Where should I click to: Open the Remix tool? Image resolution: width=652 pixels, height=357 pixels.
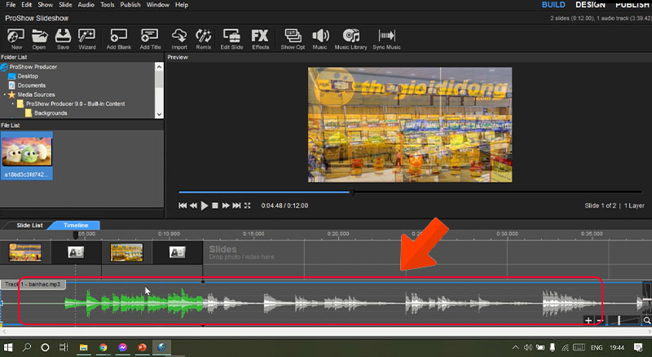[204, 38]
